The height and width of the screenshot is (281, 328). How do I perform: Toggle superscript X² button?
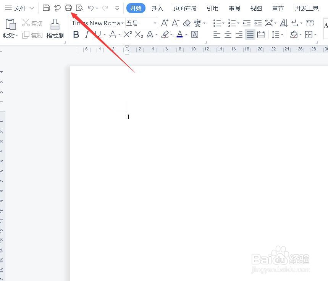pos(128,34)
